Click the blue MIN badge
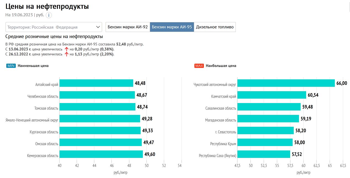 click(x=11, y=66)
